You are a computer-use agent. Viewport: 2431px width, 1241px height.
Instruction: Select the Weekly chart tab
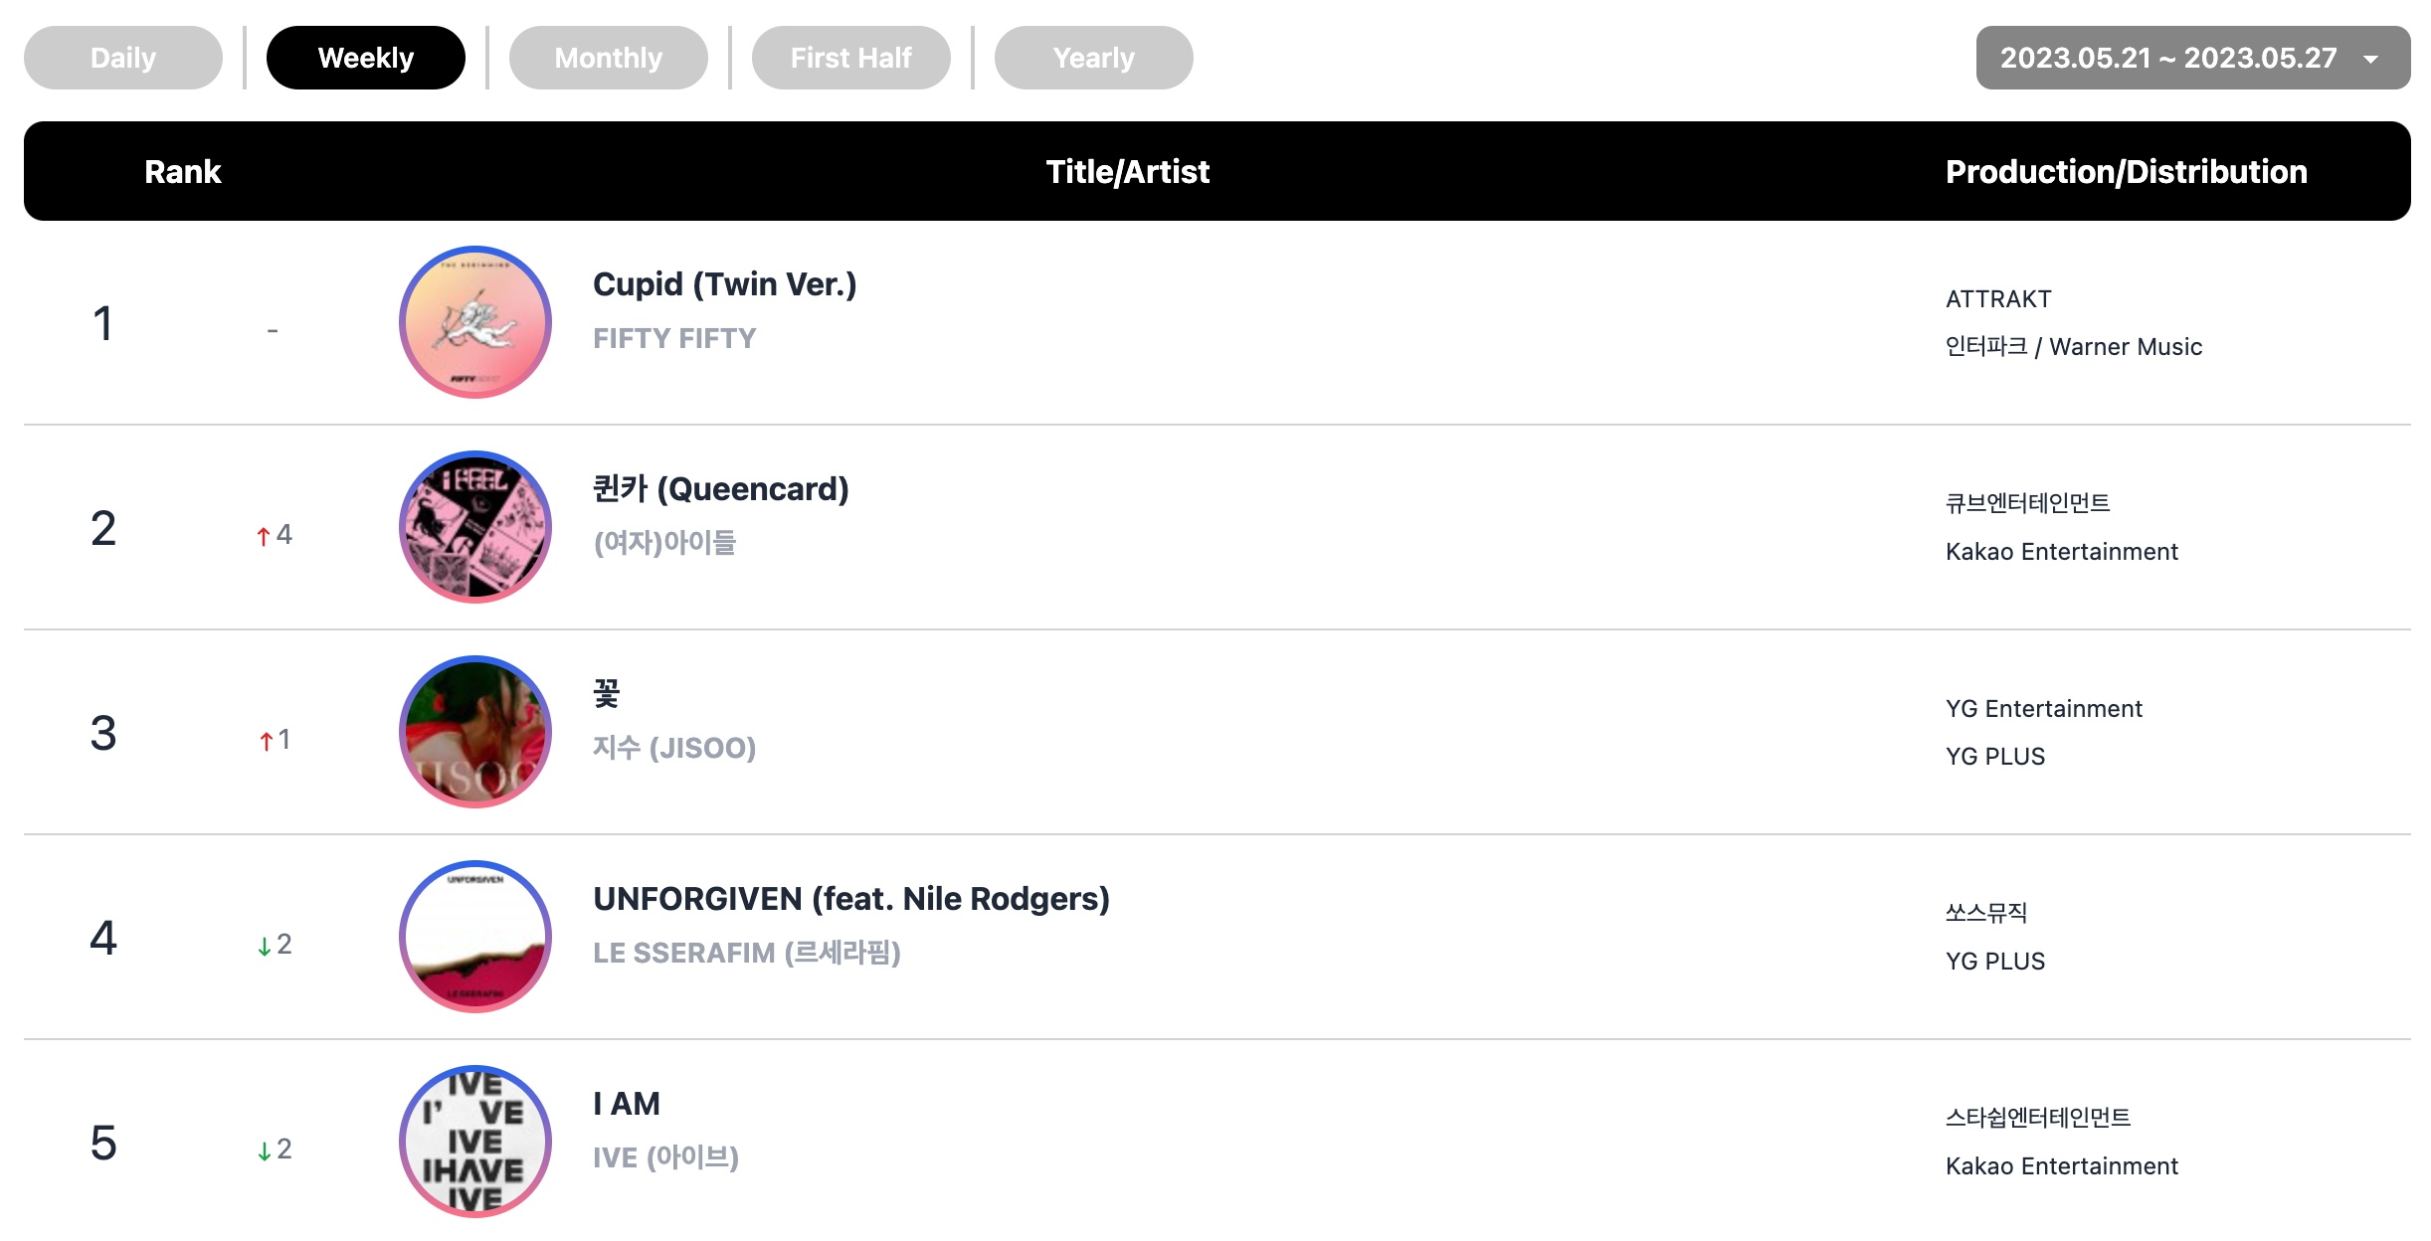coord(366,58)
